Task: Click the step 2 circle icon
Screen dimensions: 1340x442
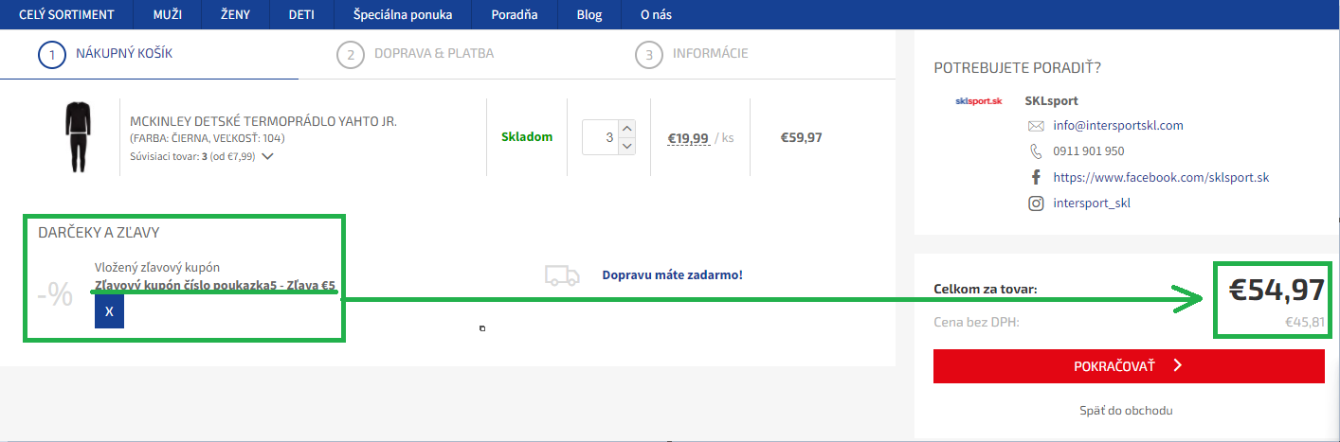Action: pos(351,54)
